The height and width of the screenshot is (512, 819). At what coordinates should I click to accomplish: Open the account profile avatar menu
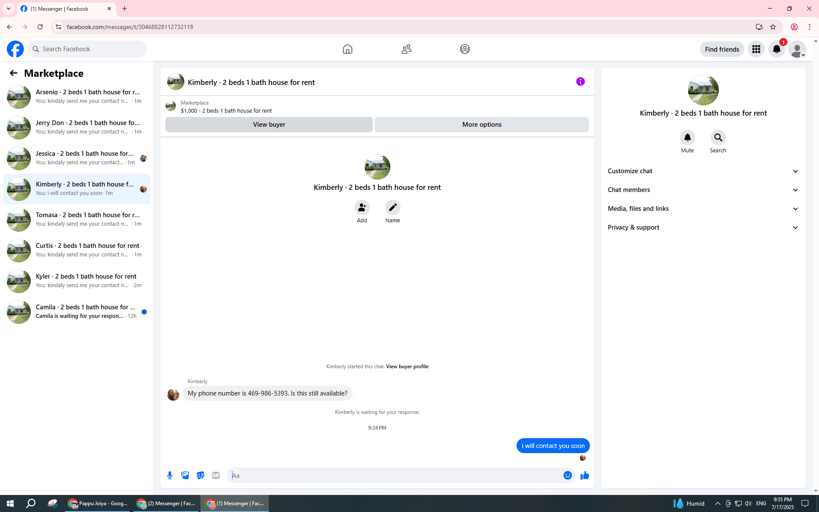click(797, 49)
